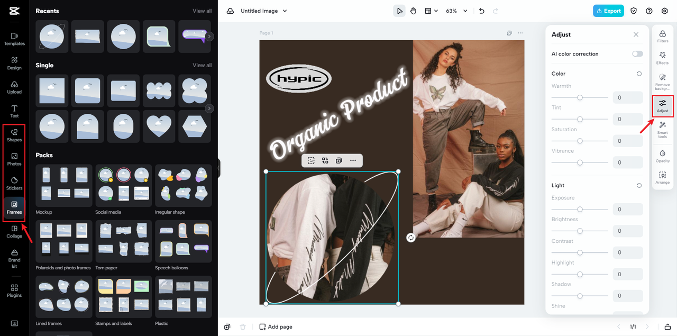
Task: Reset the Light adjustments
Action: click(x=639, y=185)
